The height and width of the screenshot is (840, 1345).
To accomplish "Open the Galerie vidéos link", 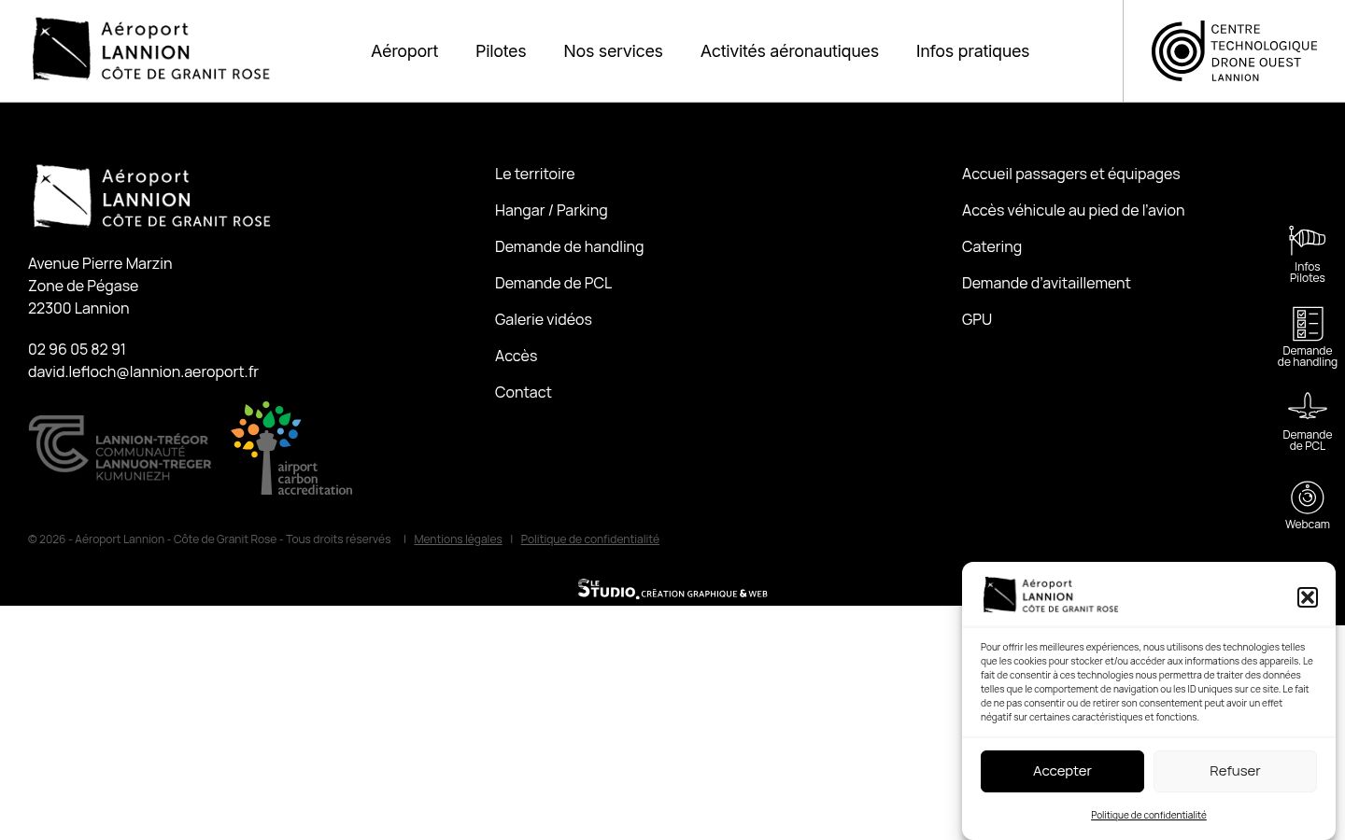I will [x=543, y=319].
